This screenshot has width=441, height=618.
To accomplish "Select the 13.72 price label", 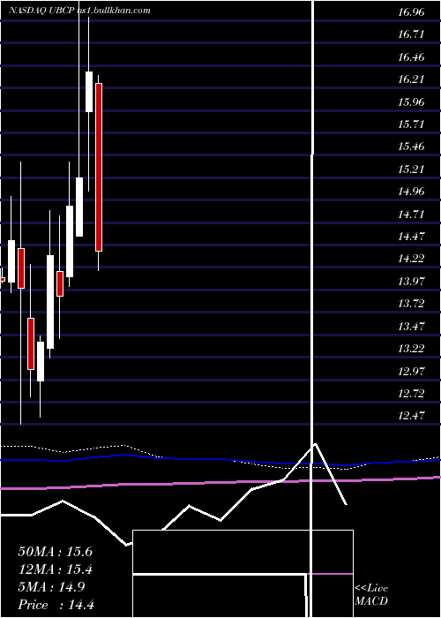I will pos(411,304).
